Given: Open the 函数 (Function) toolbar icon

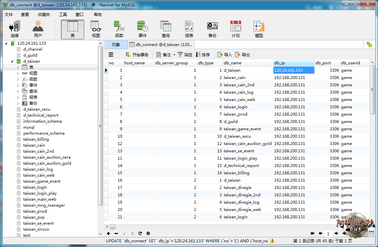Looking at the screenshot, I should [x=119, y=29].
